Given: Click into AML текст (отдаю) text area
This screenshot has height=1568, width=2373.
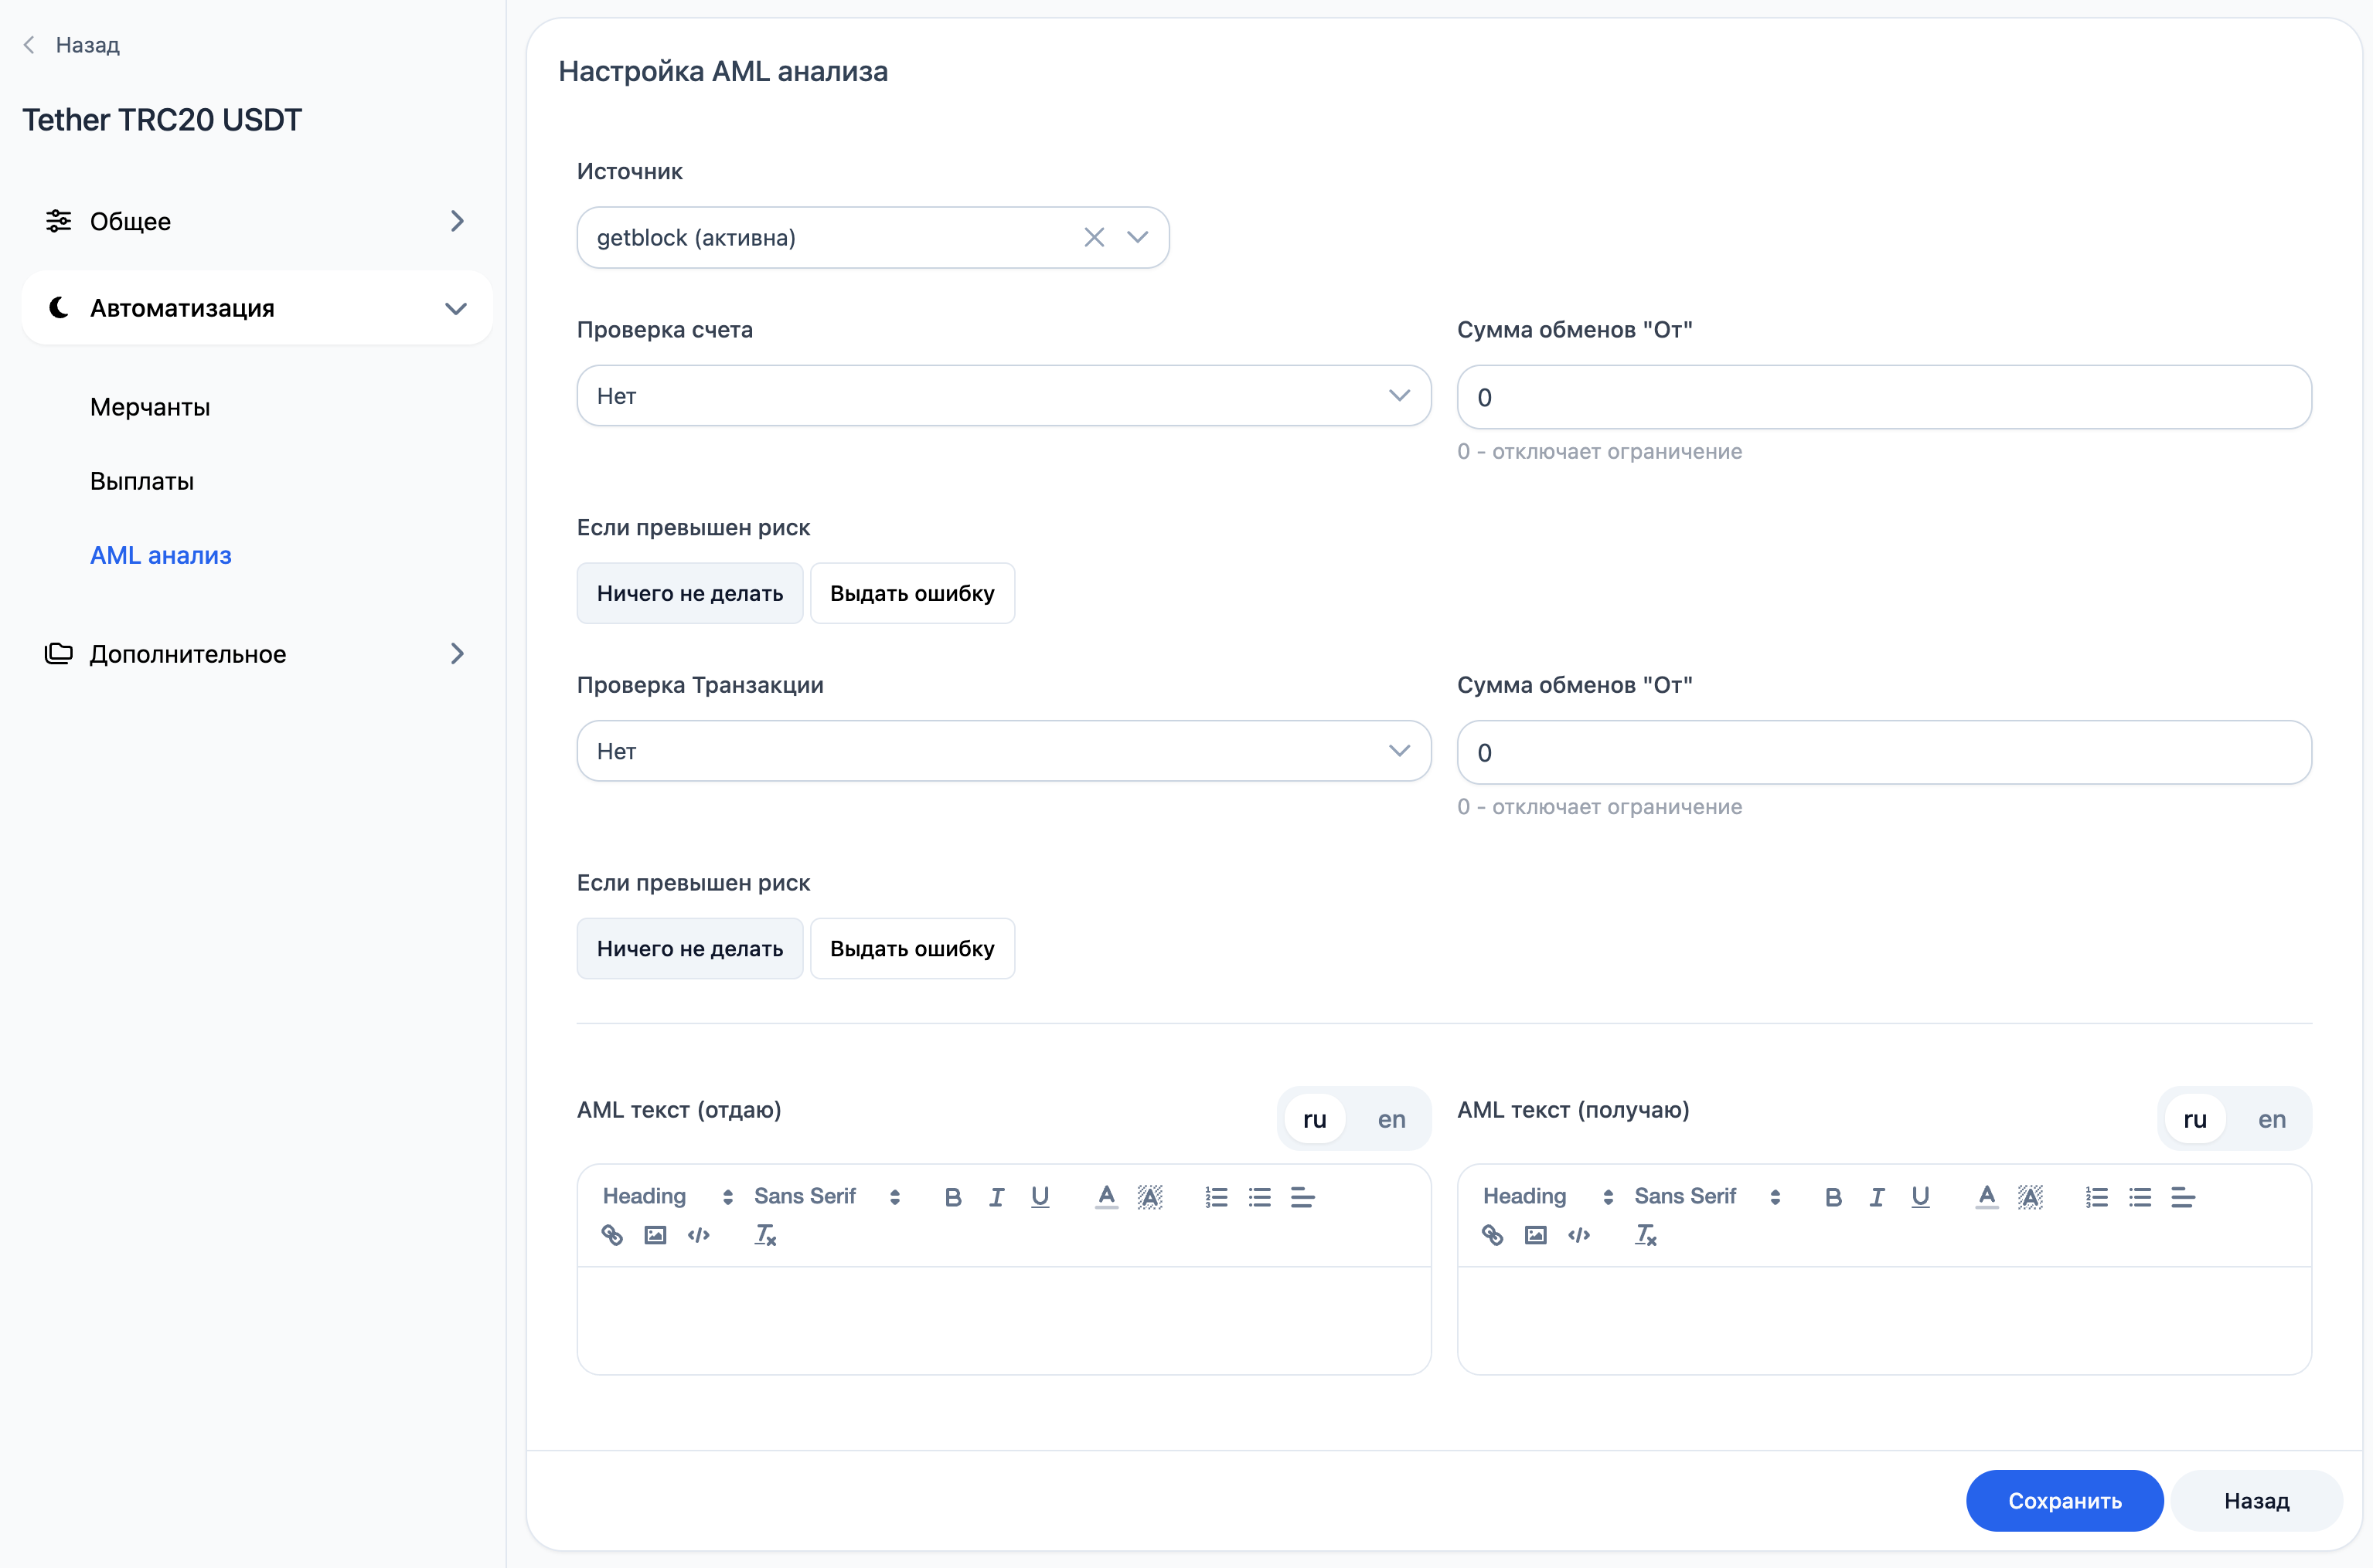Looking at the screenshot, I should [1003, 1320].
